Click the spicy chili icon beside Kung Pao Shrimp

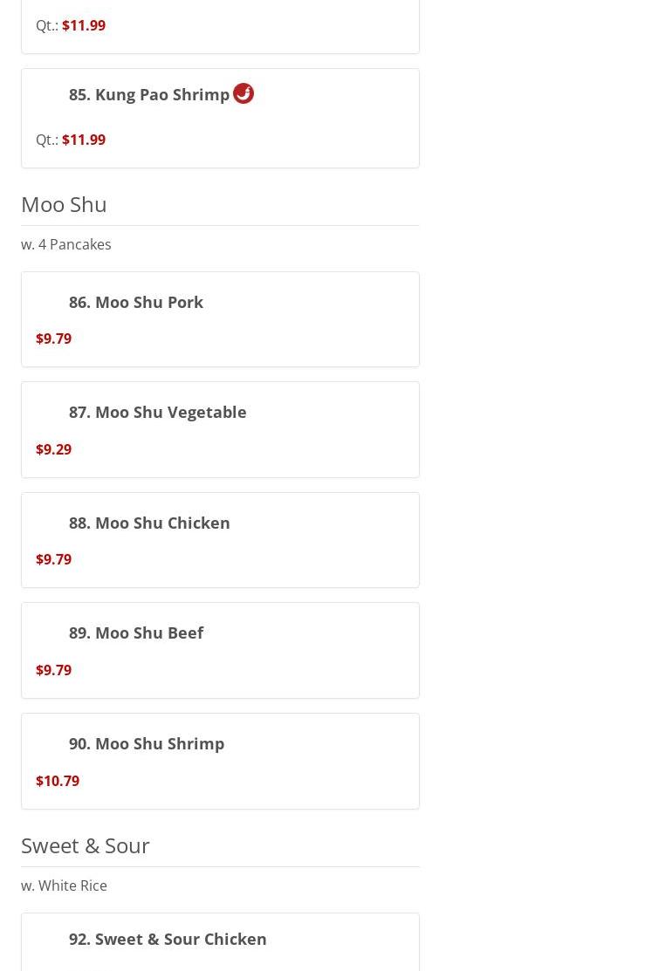coord(243,93)
